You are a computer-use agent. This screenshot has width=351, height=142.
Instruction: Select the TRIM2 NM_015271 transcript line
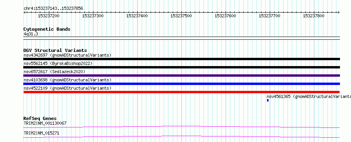181,136
